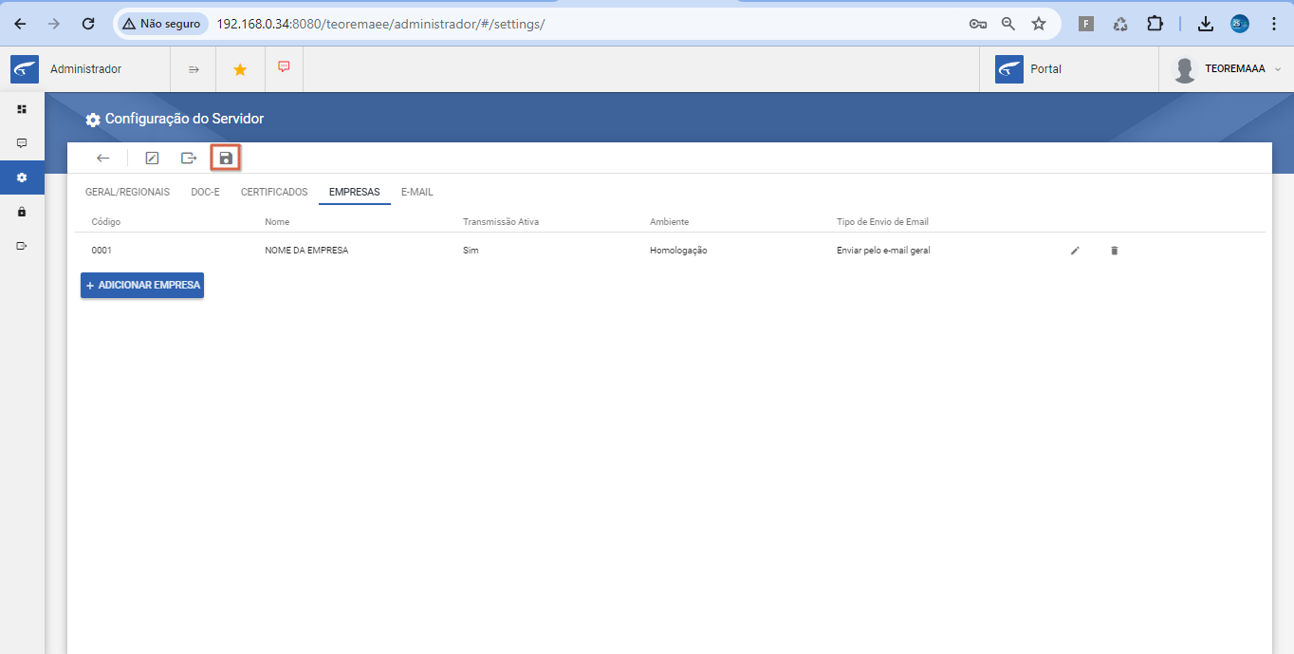1294x654 pixels.
Task: Click code cell 0001
Action: coord(102,251)
